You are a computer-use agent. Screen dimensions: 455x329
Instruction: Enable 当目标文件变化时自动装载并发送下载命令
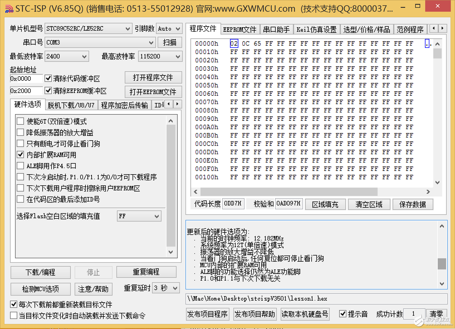pyautogui.click(x=14, y=315)
